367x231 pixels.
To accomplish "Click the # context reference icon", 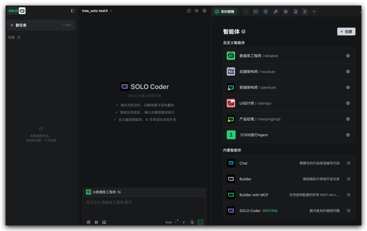I will click(96, 223).
